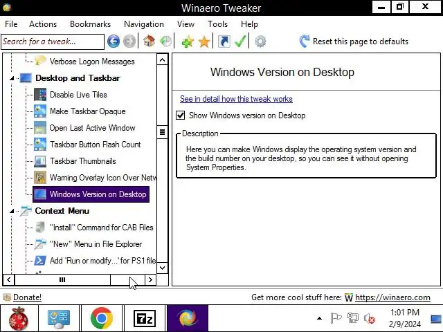The image size is (443, 332).
Task: Select the Make Taskbar Opaque tweak
Action: (x=88, y=111)
